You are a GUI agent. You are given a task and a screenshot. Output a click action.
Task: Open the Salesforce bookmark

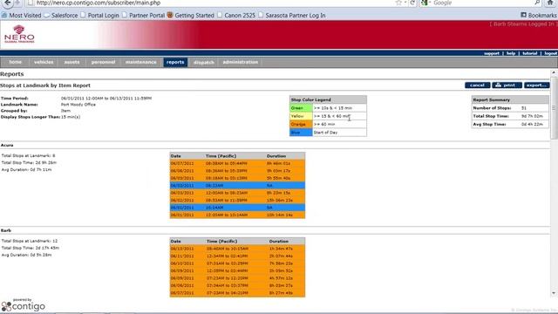(61, 16)
